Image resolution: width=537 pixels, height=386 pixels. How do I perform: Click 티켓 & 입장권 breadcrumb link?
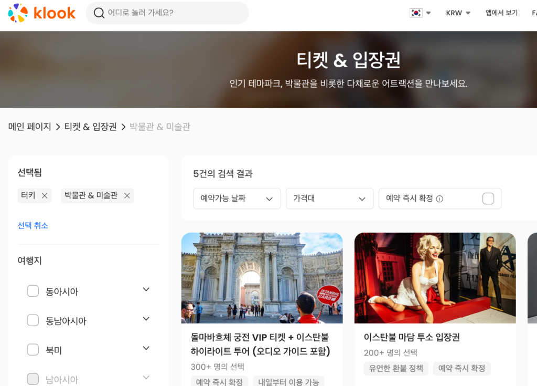click(90, 127)
